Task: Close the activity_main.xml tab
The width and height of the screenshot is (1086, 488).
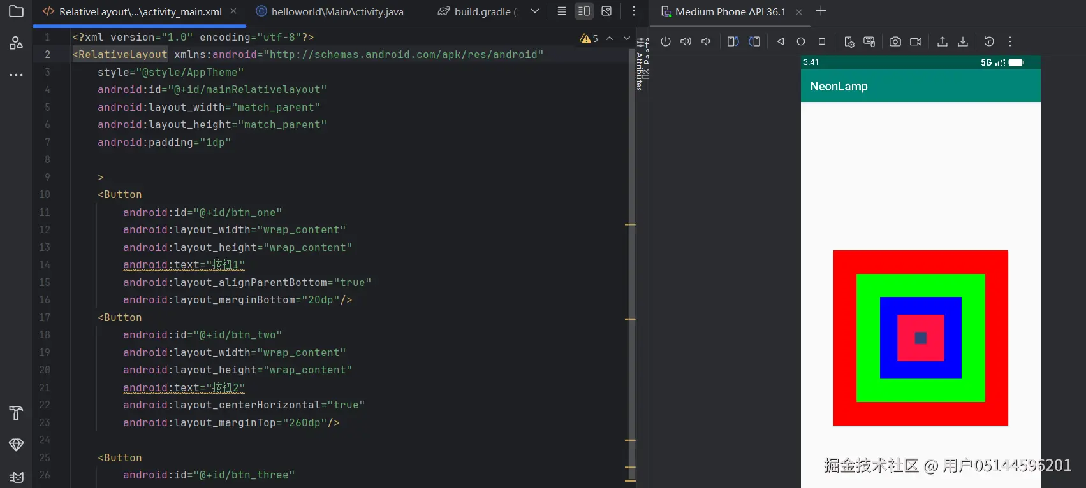Action: [x=233, y=11]
